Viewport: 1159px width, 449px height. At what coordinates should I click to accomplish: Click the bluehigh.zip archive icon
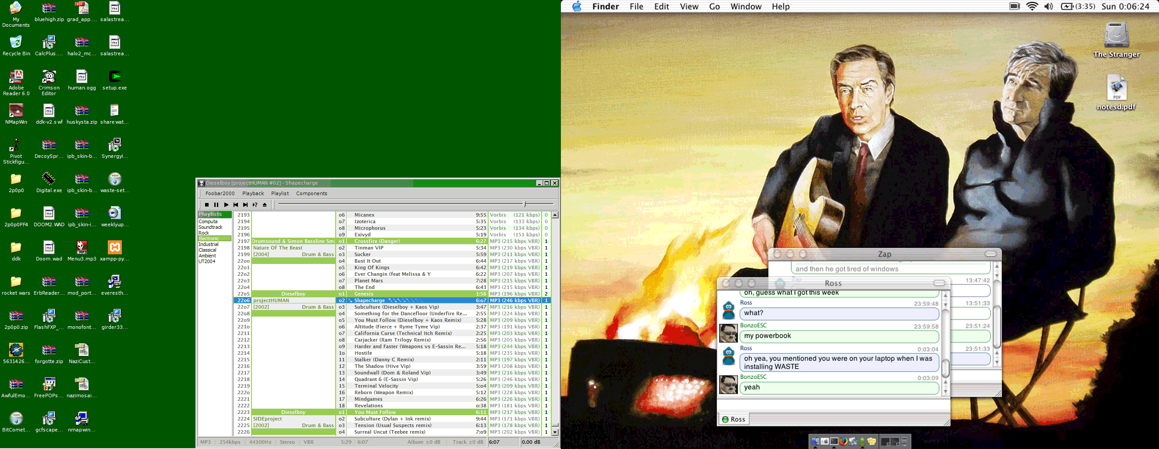(x=49, y=12)
